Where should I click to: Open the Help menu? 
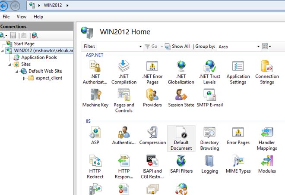coord(38,17)
